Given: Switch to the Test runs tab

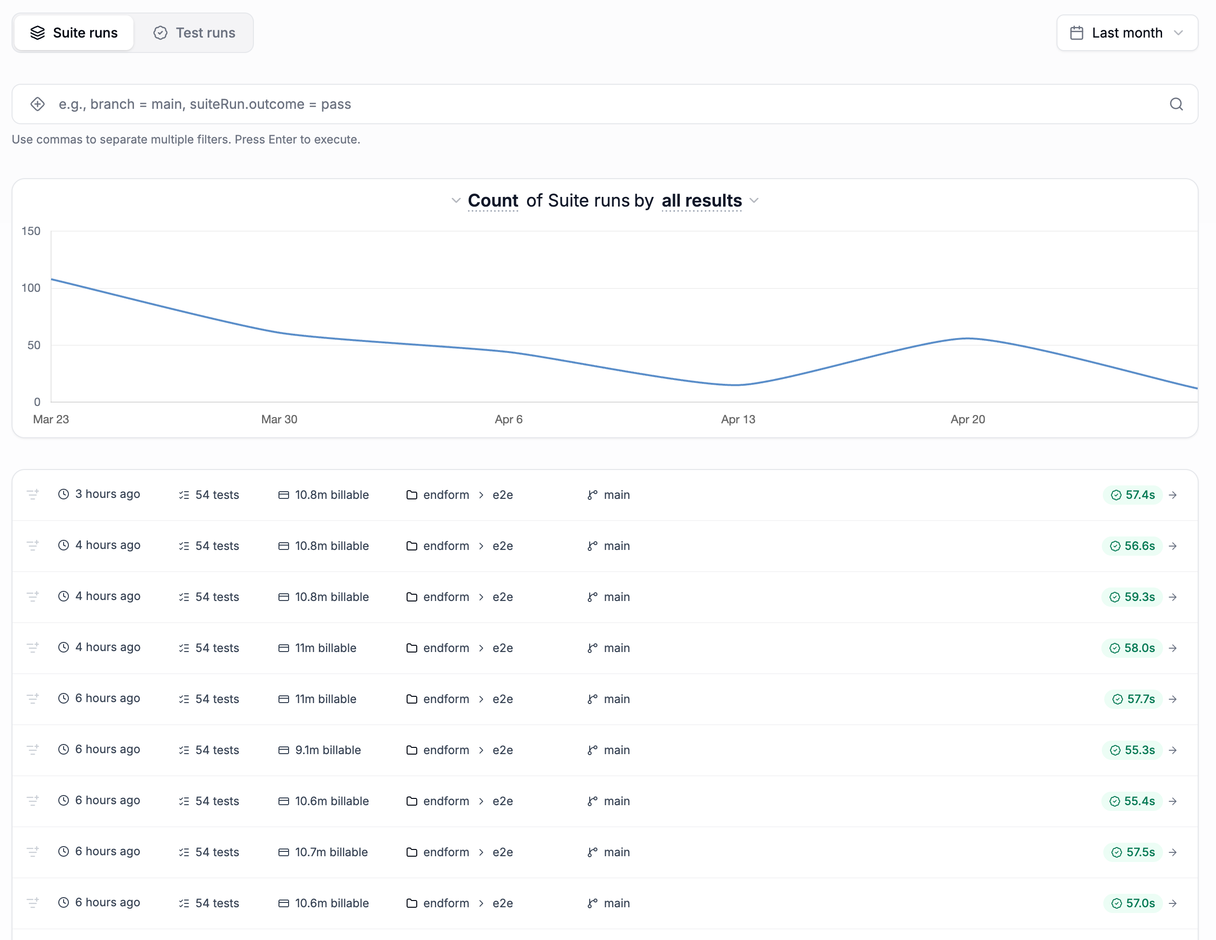Looking at the screenshot, I should (x=194, y=33).
